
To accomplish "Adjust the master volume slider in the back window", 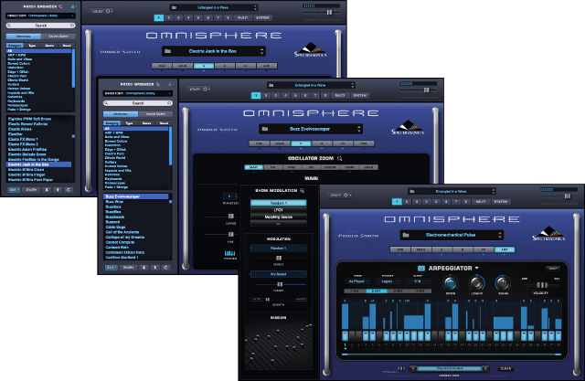I will (329, 12).
